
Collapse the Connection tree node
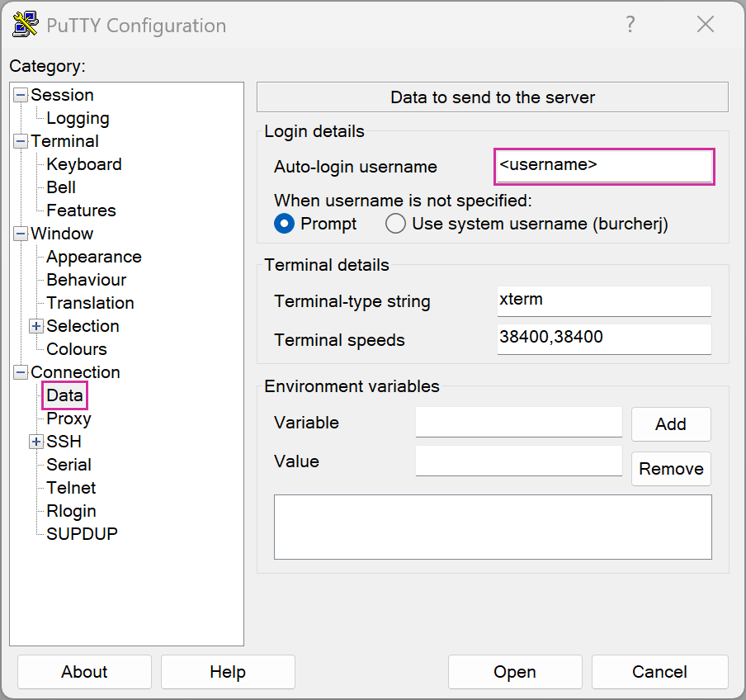click(21, 372)
